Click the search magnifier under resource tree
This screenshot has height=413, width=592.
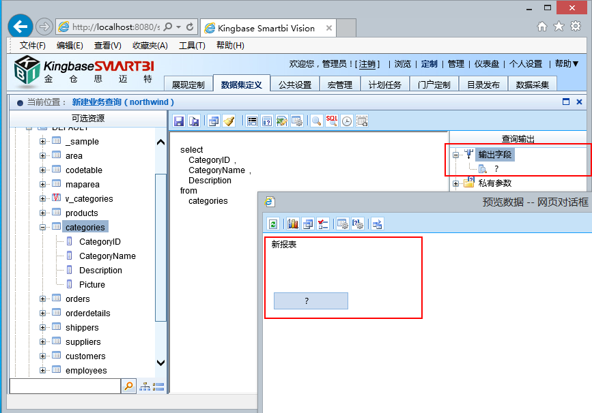click(x=129, y=386)
